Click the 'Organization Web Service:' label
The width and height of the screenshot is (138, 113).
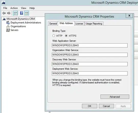pyautogui.click(x=65, y=50)
